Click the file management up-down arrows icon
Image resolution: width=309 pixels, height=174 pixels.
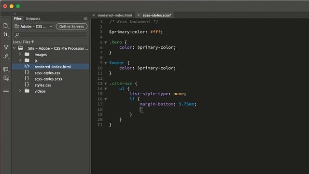pos(6,34)
